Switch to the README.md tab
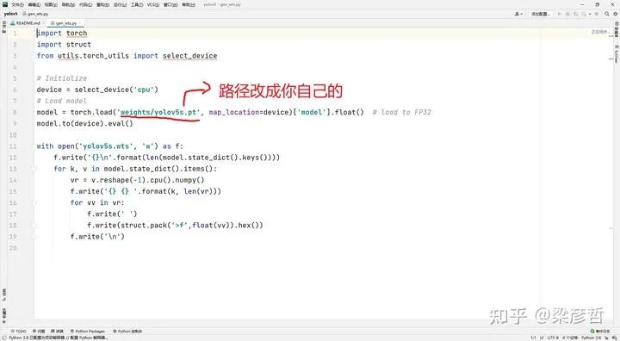Image resolution: width=620 pixels, height=341 pixels. (x=25, y=23)
